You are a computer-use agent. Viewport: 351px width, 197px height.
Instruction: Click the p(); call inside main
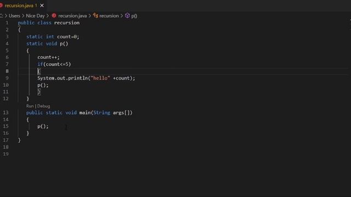pyautogui.click(x=43, y=126)
